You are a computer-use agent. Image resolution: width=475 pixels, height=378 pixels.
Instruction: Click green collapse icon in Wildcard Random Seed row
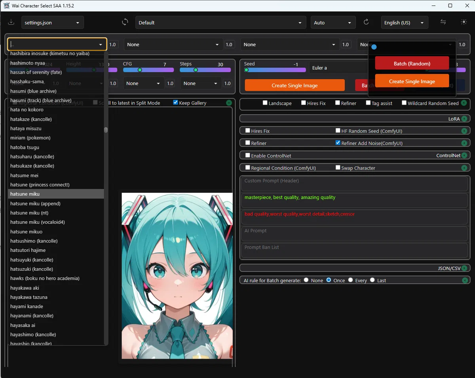464,103
